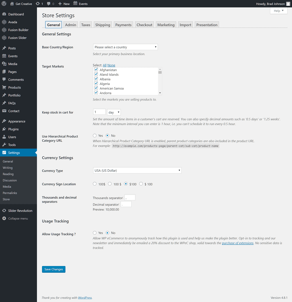Open the WordPress footer link
This screenshot has height=302, width=292.
tap(85, 297)
